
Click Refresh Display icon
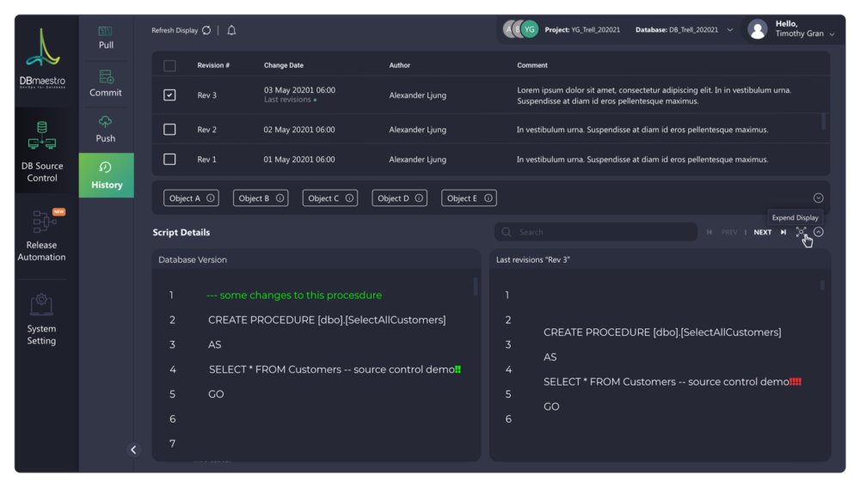206,30
